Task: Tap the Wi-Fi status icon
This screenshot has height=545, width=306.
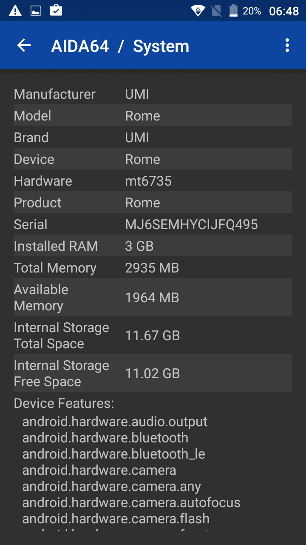Action: pos(198,11)
